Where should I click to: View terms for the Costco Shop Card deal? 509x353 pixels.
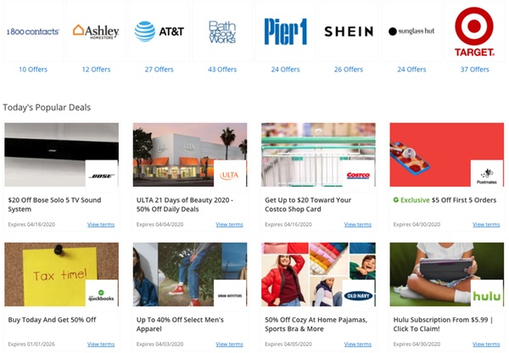point(358,224)
